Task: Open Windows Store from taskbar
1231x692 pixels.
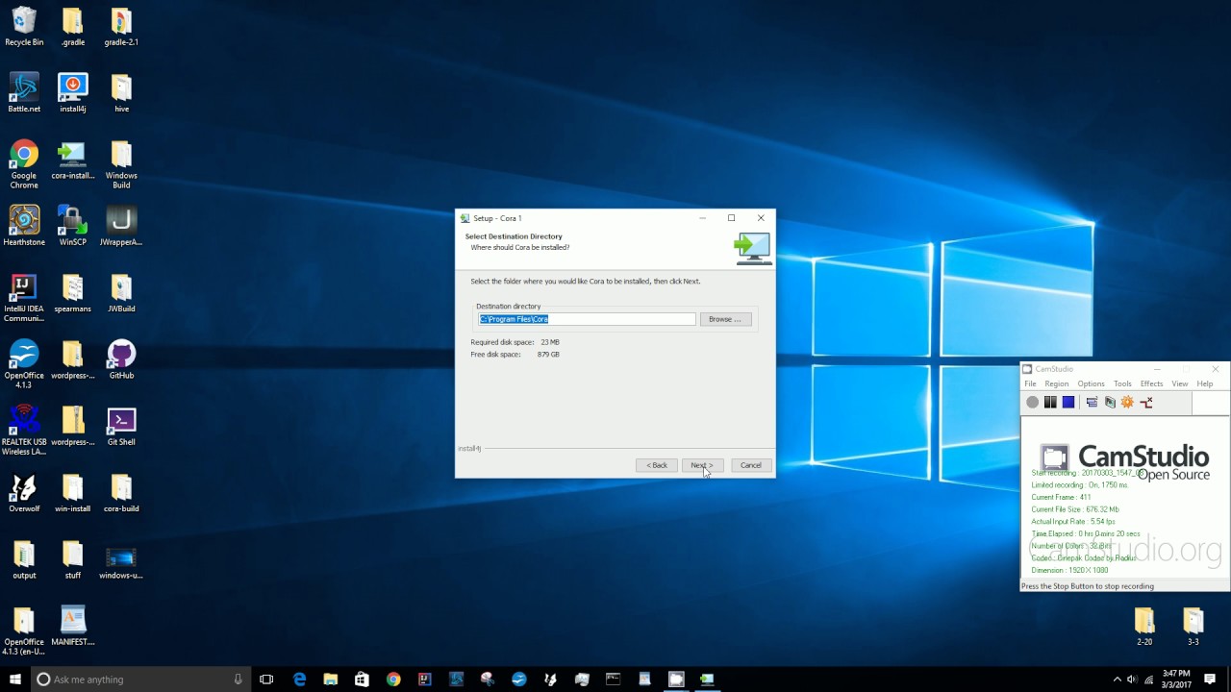Action: tap(362, 679)
